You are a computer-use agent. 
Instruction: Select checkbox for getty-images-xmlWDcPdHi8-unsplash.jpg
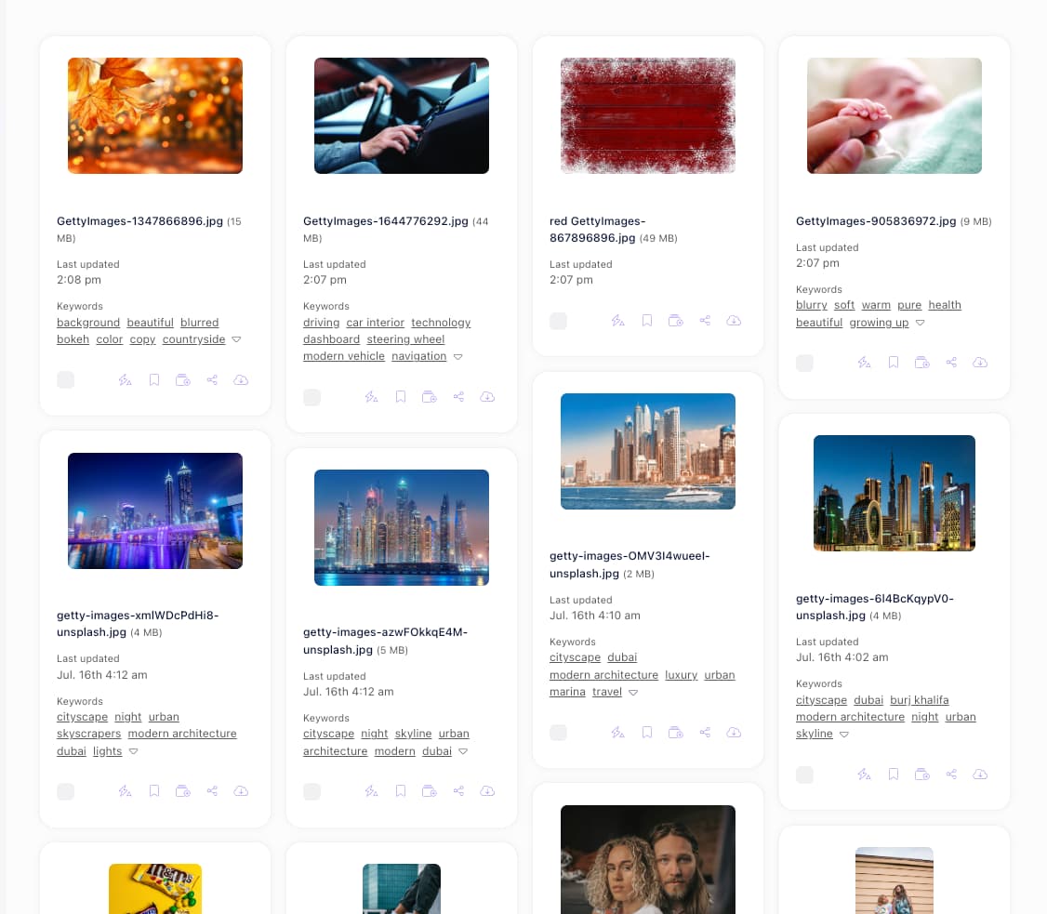[65, 791]
